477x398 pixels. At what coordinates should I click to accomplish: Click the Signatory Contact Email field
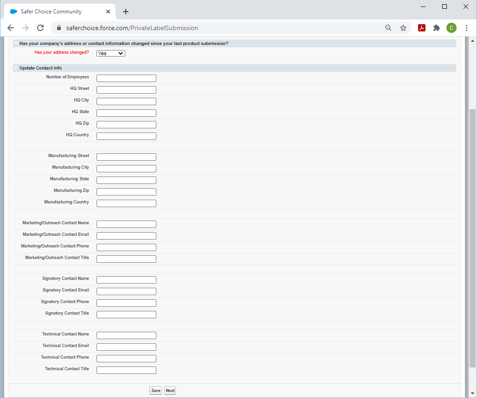pyautogui.click(x=126, y=291)
